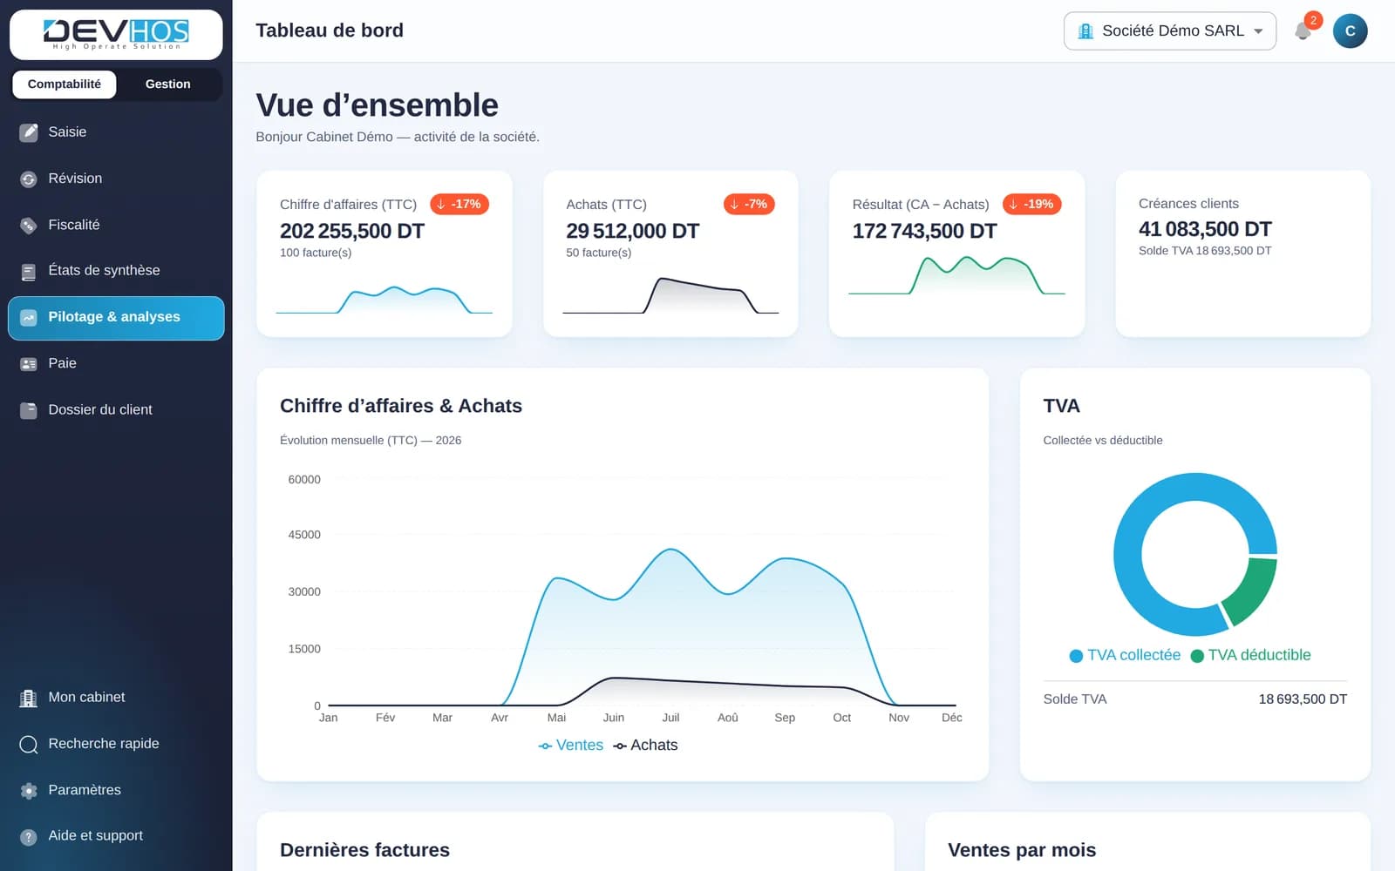The height and width of the screenshot is (871, 1395).
Task: Open the Chiffre d'affaires (TTC) card
Action: (x=384, y=253)
